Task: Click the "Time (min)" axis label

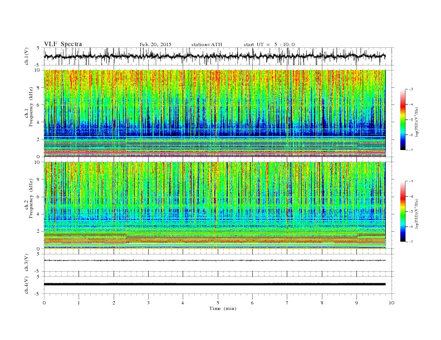Action: (x=223, y=308)
